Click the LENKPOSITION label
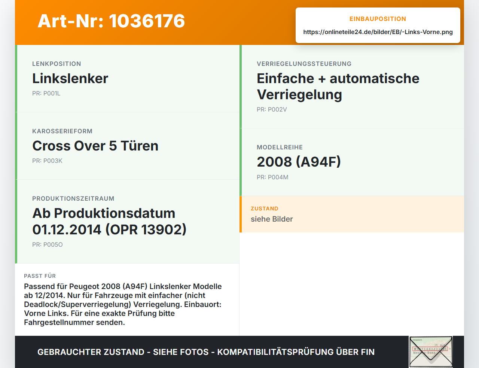The image size is (479, 368). point(57,64)
